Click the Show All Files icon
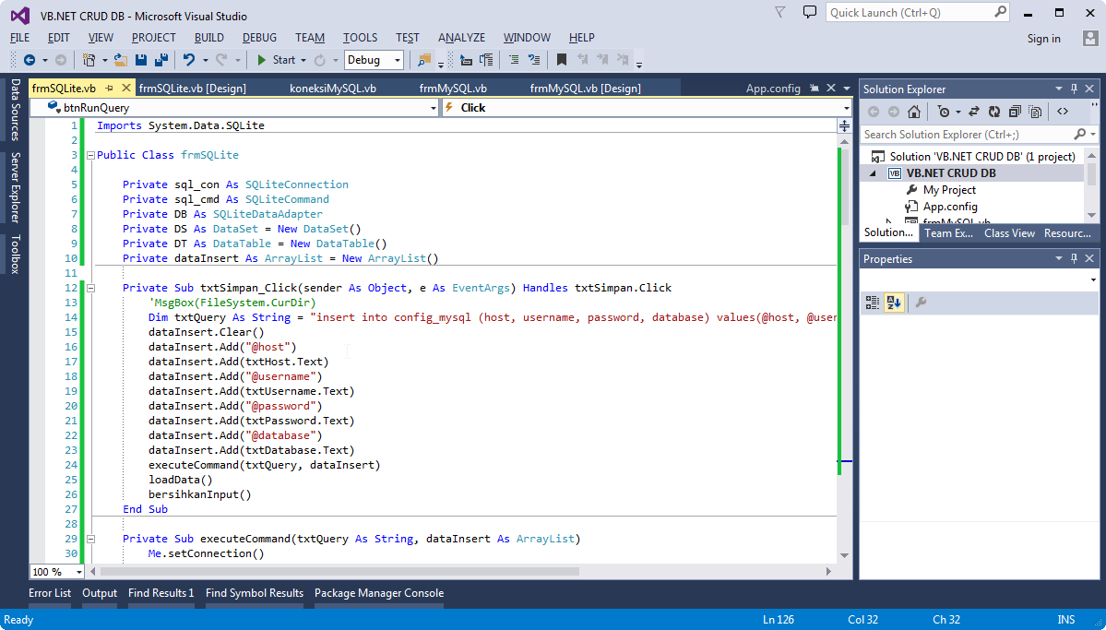 [1035, 112]
